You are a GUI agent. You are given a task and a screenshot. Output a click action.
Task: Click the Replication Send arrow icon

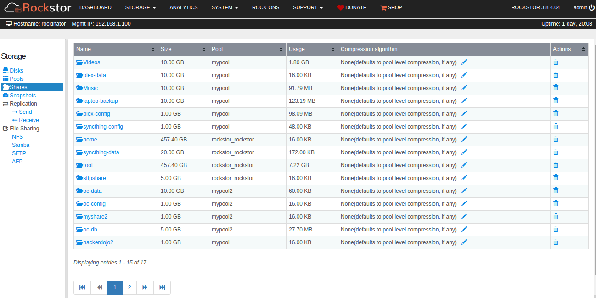[16, 112]
